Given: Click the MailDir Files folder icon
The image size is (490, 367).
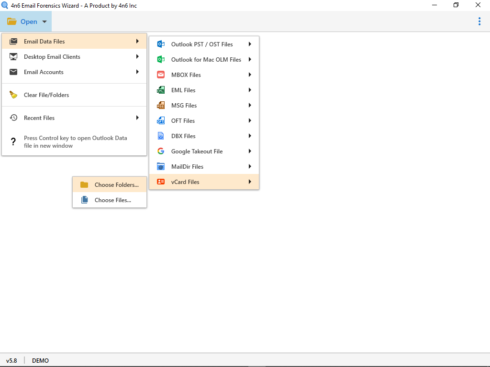Looking at the screenshot, I should point(161,166).
